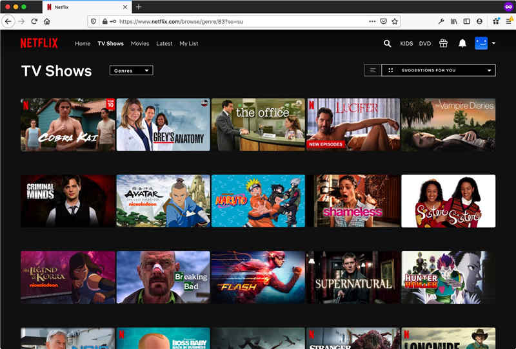This screenshot has width=516, height=349.
Task: Click the private browsing mask icon
Action: coord(508,6)
